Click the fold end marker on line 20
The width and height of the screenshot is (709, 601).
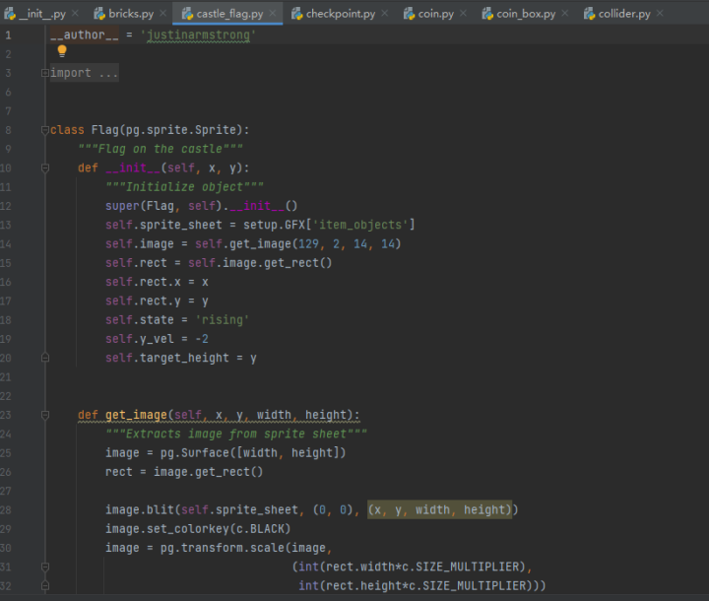44,359
